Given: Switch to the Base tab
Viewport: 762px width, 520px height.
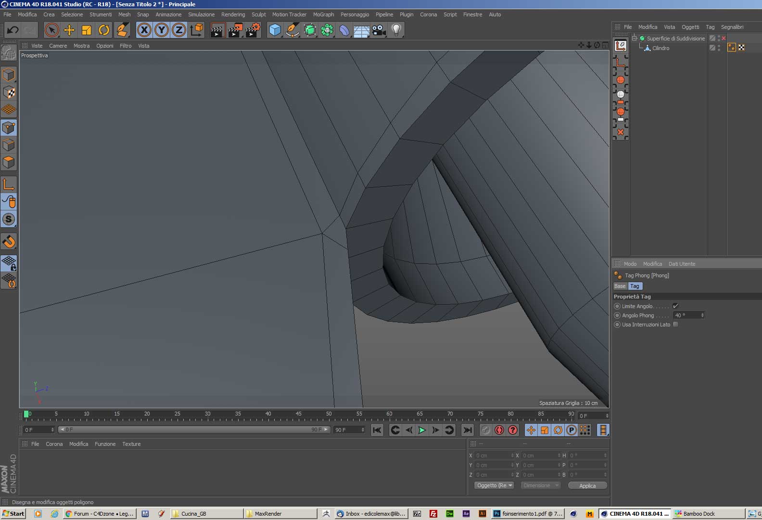Looking at the screenshot, I should 620,286.
